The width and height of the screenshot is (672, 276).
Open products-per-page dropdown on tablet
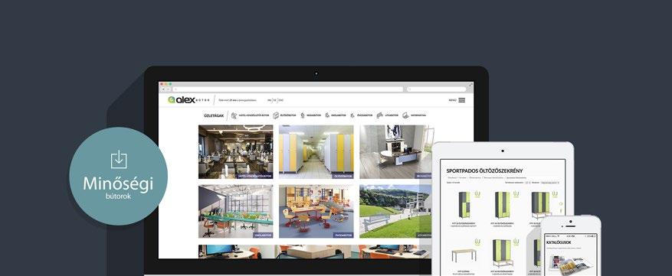(x=528, y=183)
